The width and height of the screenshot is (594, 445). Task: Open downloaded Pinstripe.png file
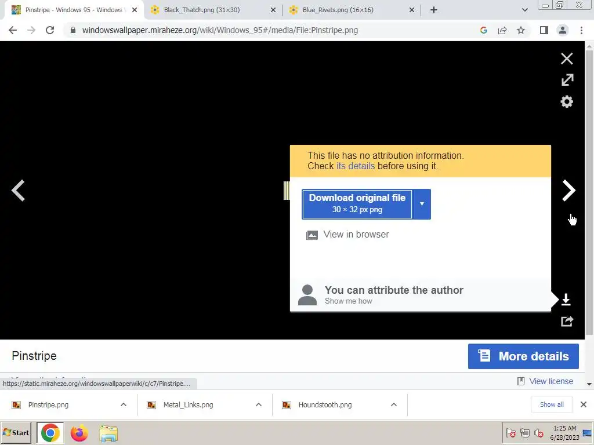coord(48,405)
